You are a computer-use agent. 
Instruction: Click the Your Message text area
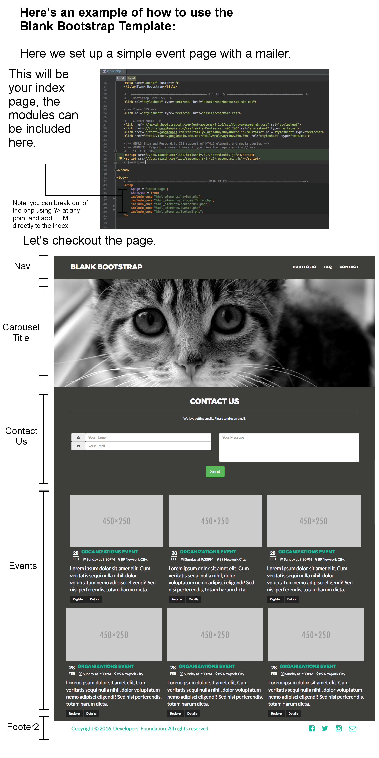pos(289,447)
